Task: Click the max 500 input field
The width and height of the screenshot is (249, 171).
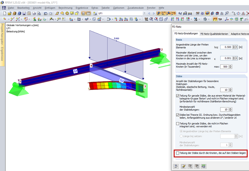Action: point(224,67)
